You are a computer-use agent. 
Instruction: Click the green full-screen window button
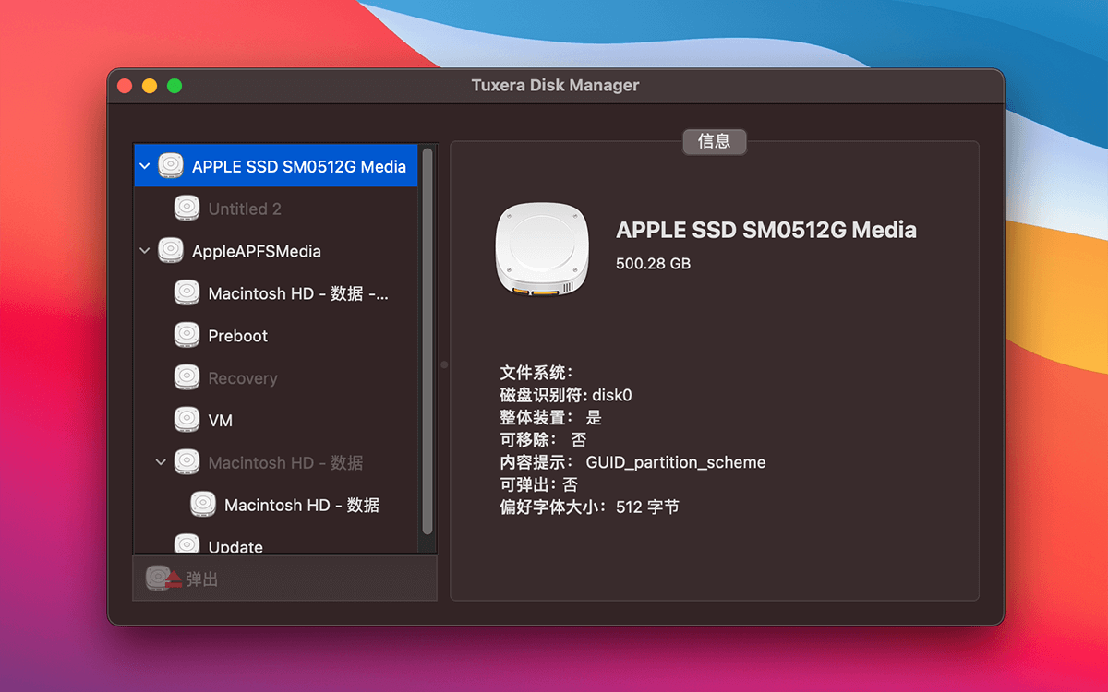[x=174, y=86]
